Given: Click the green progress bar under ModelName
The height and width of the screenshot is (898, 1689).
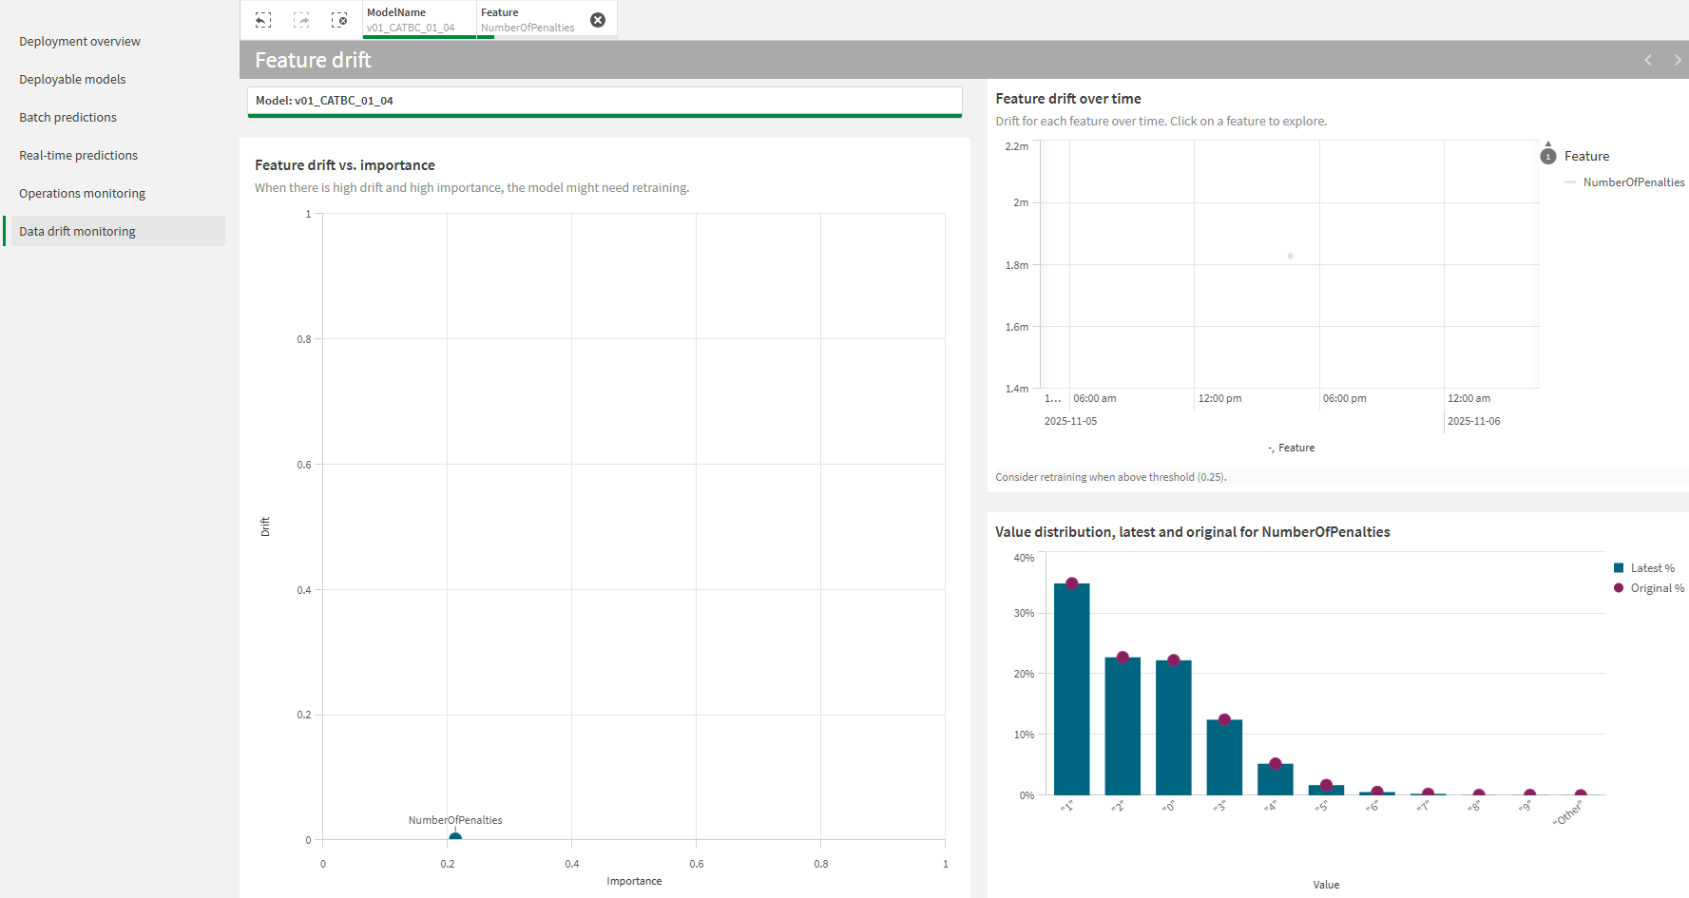Looking at the screenshot, I should 418,35.
